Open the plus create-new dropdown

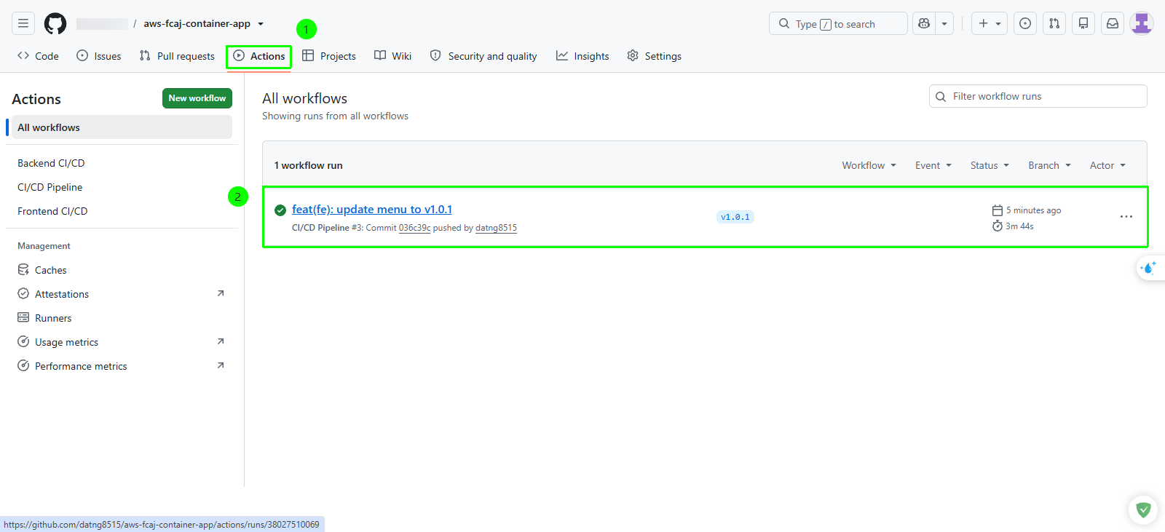coord(990,23)
